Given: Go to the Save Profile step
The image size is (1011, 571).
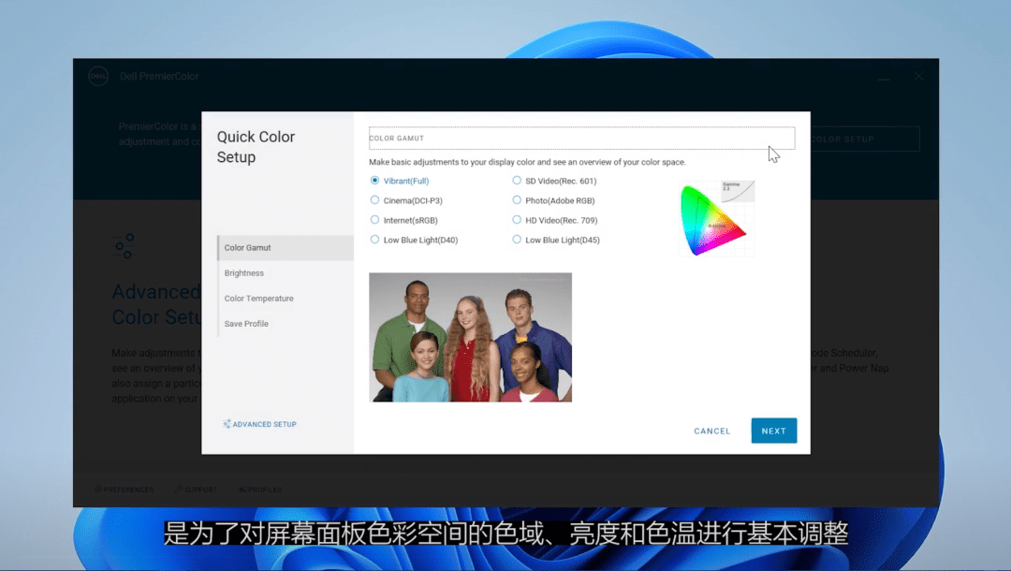Looking at the screenshot, I should (x=244, y=323).
